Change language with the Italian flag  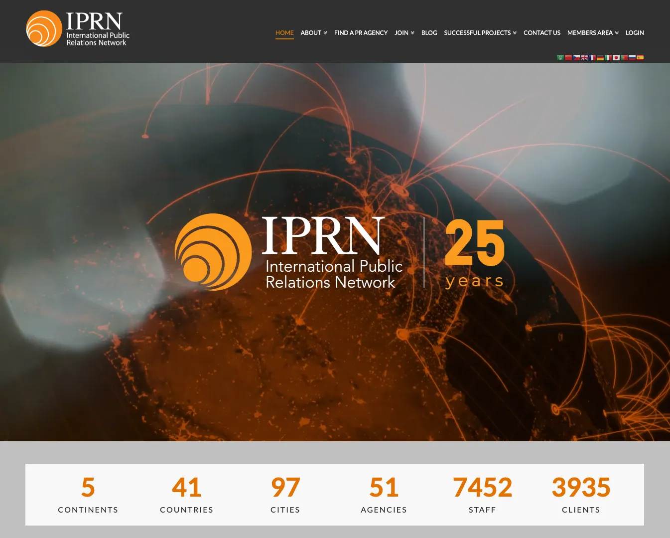(608, 58)
